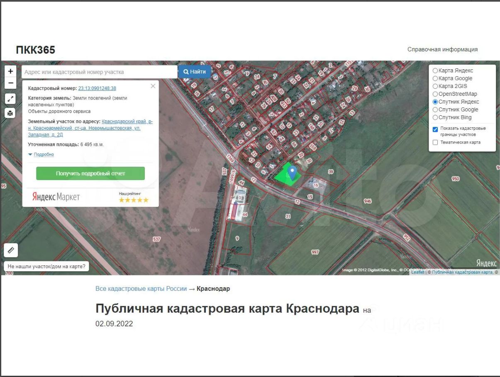Click the Яндекс logo on map
This screenshot has height=377, width=500.
[486, 263]
